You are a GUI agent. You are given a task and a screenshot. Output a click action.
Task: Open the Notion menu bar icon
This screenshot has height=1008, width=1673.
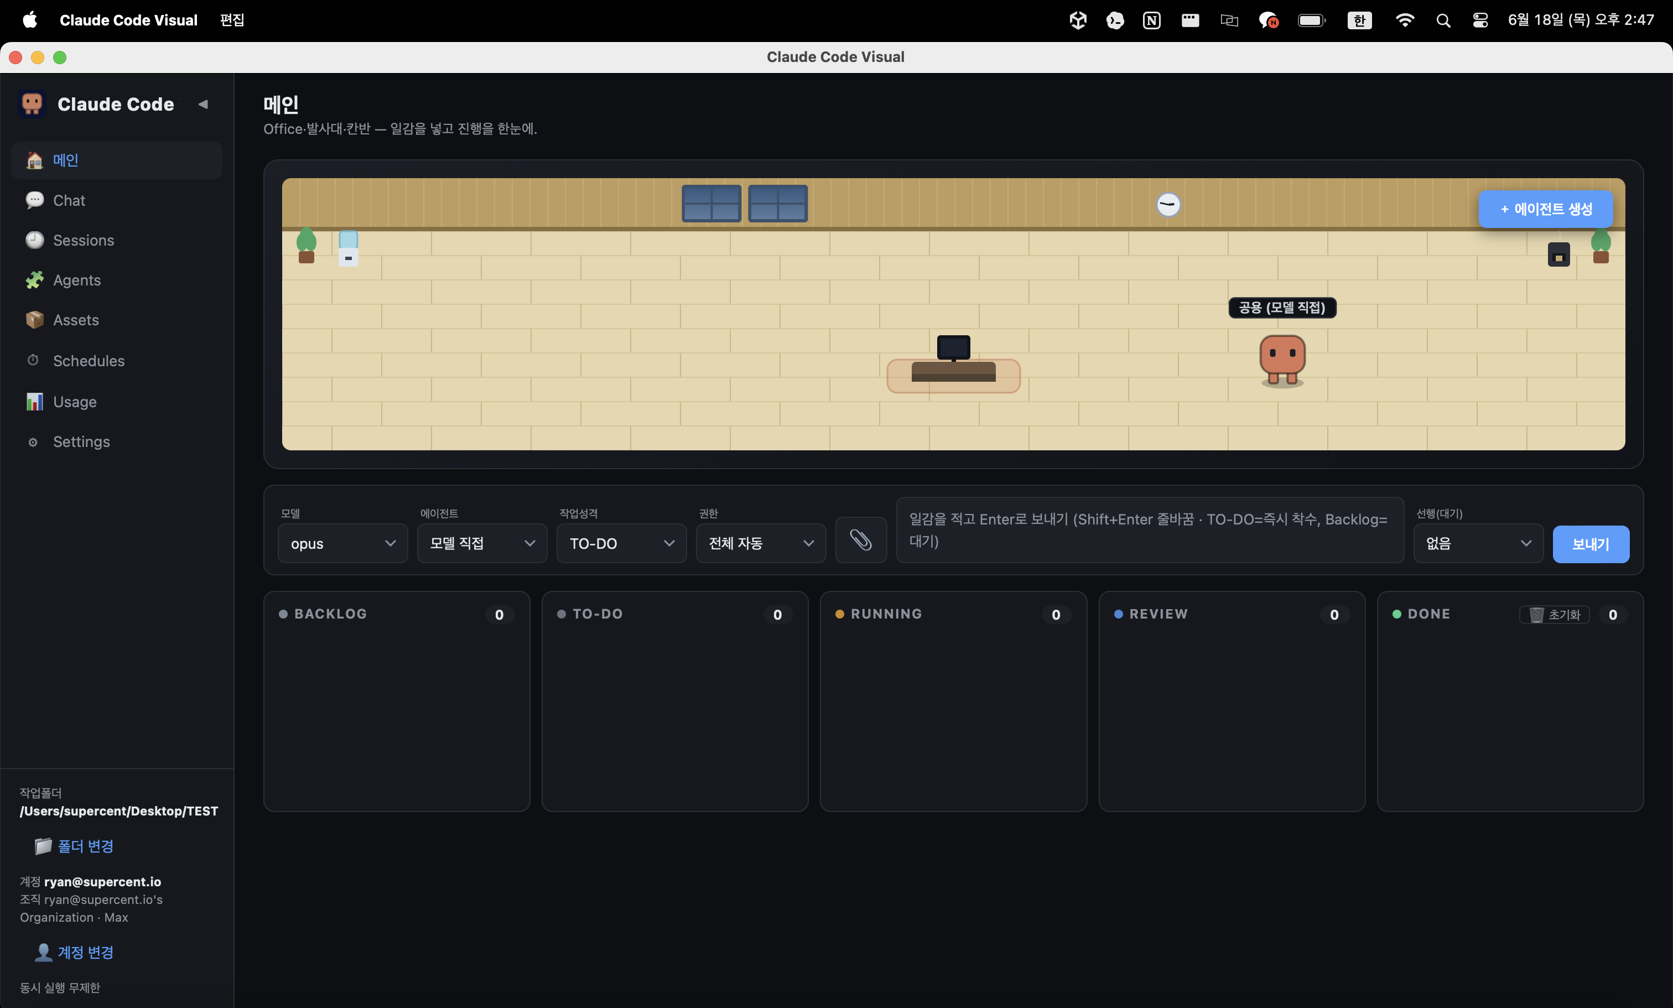click(1151, 20)
